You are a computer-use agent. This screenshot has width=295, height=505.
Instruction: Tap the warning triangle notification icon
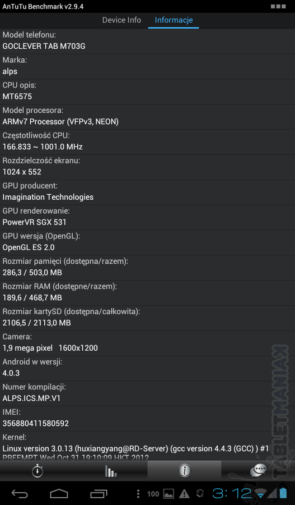(x=184, y=494)
